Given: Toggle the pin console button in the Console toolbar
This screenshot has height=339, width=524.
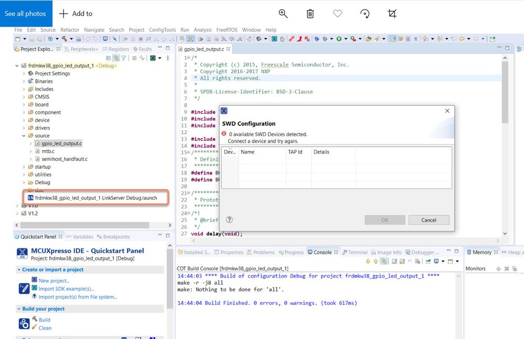Looking at the screenshot, I should [428, 261].
